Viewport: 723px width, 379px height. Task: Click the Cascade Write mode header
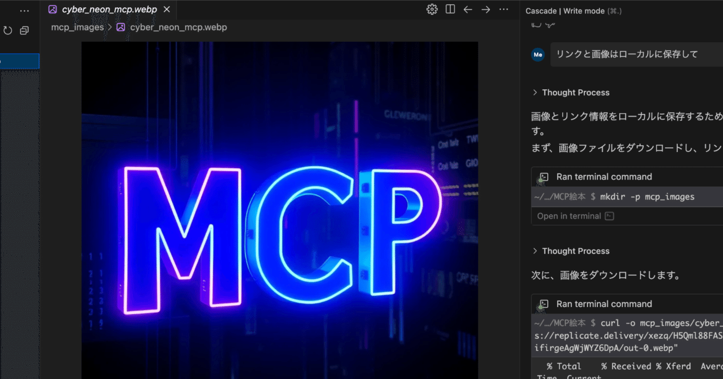tap(573, 11)
